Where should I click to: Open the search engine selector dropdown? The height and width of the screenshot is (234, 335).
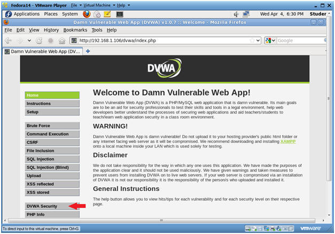(274, 41)
